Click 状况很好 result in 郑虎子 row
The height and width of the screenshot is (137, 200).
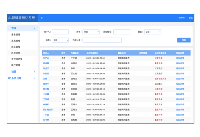pyautogui.click(x=158, y=68)
